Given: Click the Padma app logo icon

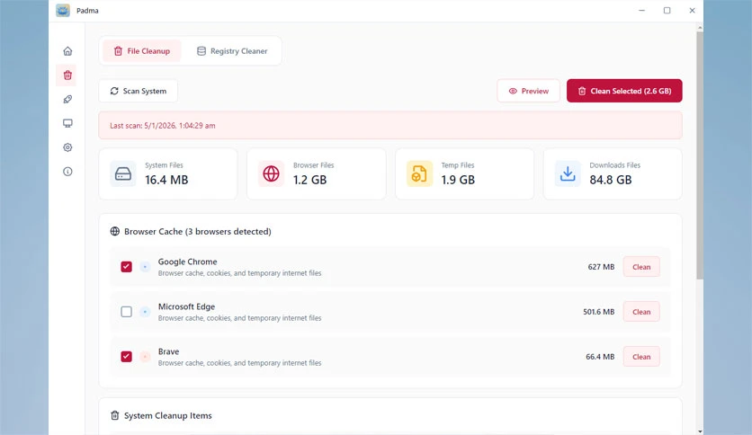Looking at the screenshot, I should point(63,11).
